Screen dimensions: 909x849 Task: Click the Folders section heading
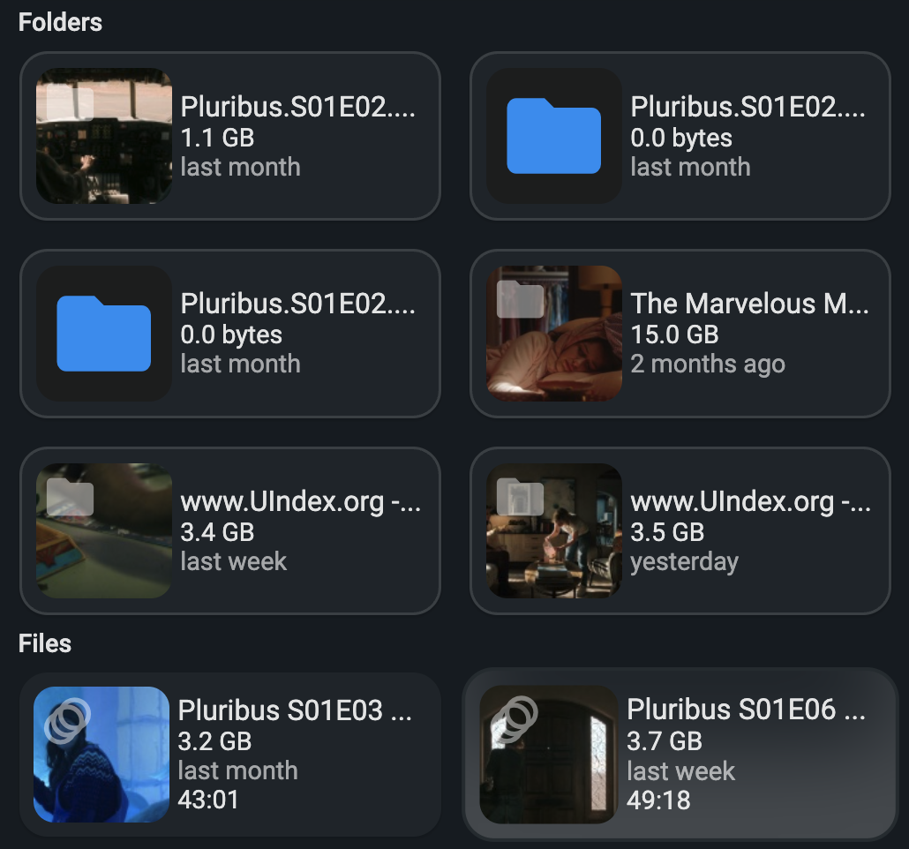pos(60,22)
